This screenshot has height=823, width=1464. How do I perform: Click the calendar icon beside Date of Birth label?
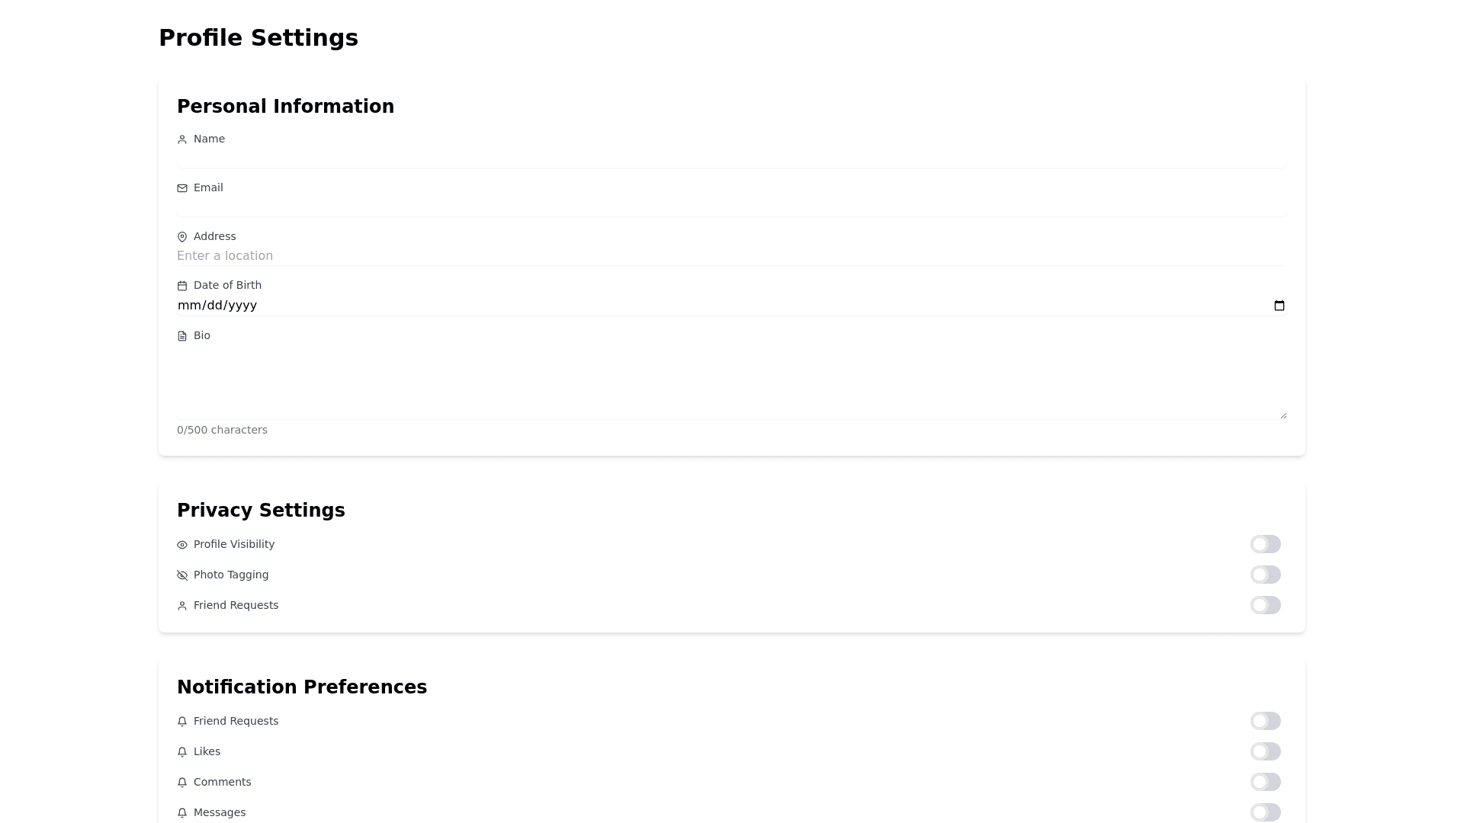click(x=182, y=286)
